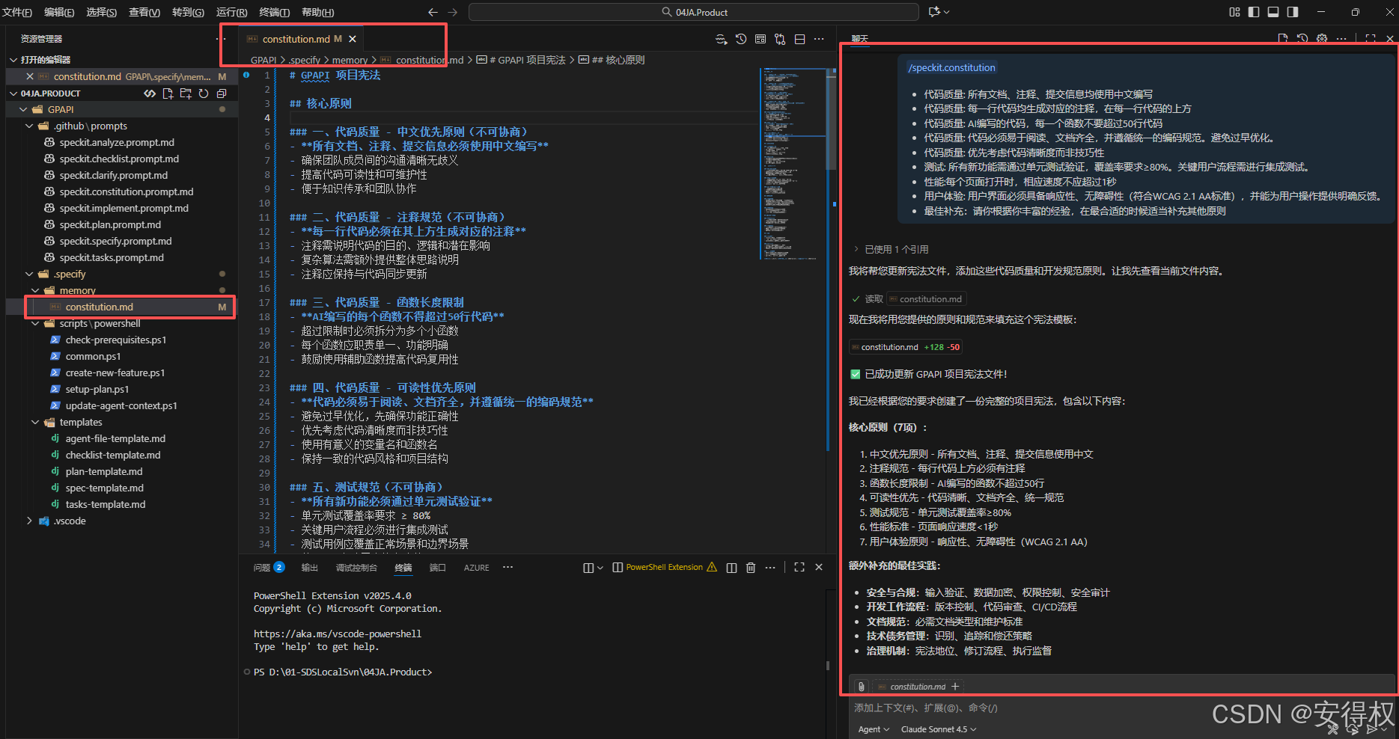Click the 04JA.Product command center search box
Screen dimensions: 1399x739
694,12
